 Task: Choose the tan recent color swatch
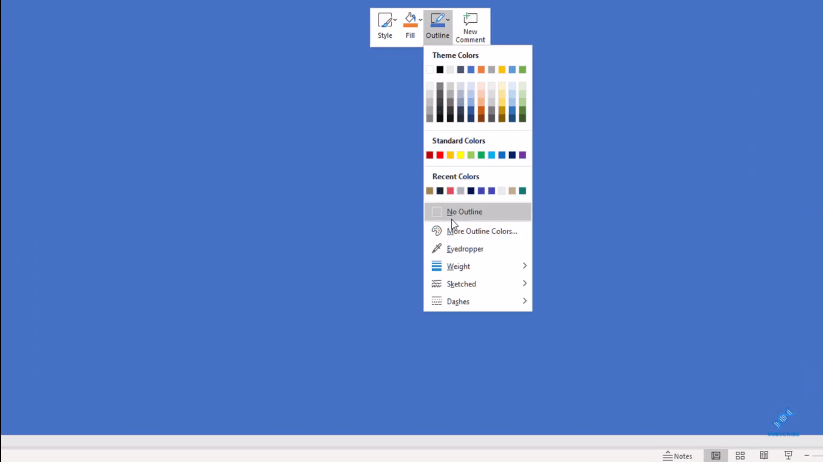[x=512, y=191]
